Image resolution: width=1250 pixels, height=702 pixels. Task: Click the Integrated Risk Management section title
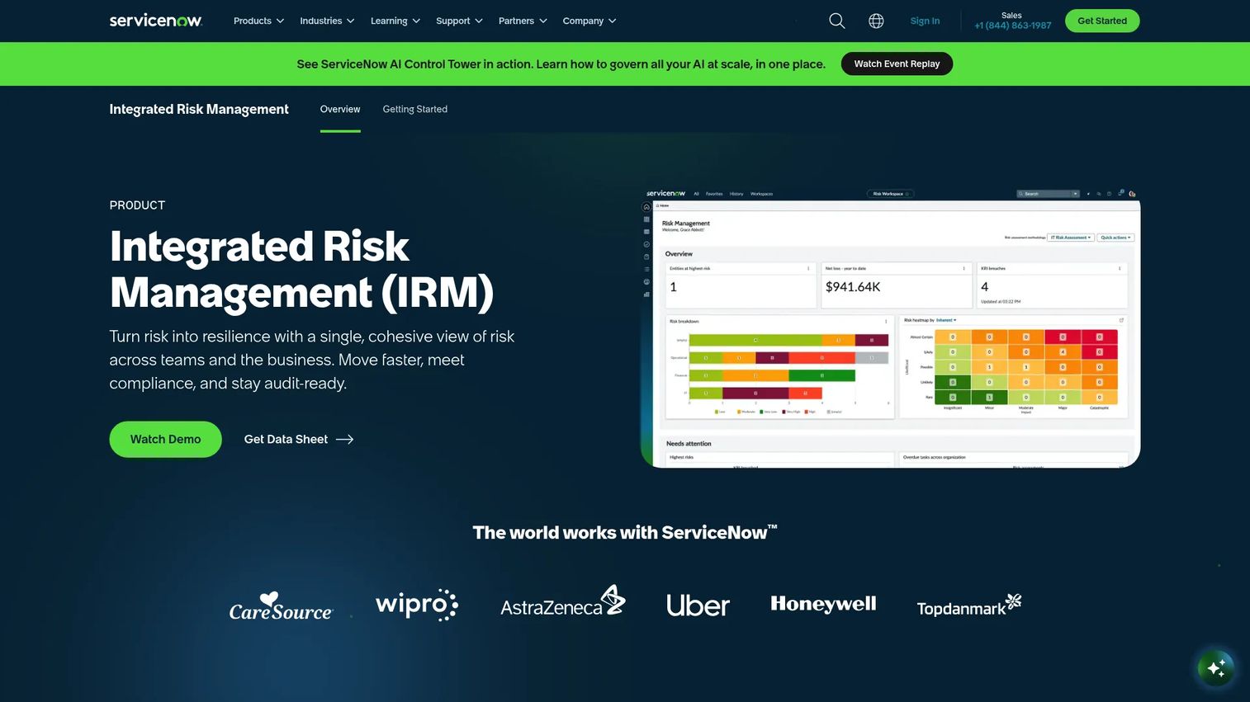click(199, 110)
